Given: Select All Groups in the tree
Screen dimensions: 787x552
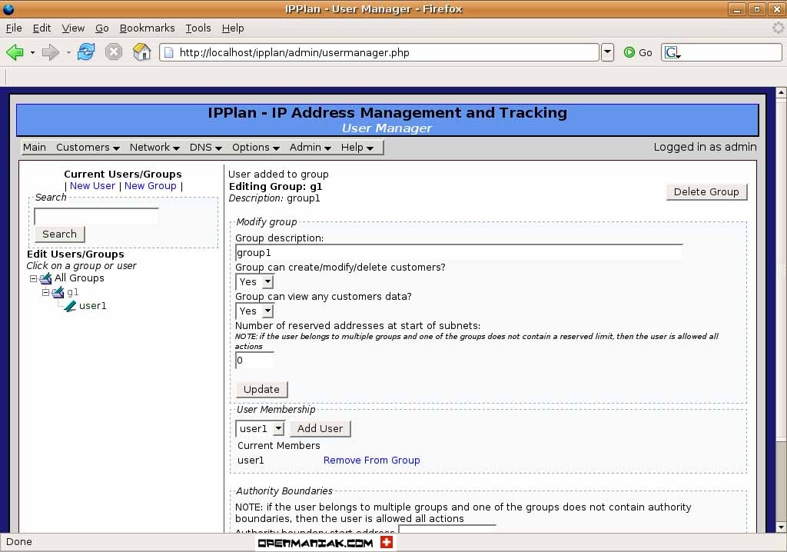Looking at the screenshot, I should 79,278.
